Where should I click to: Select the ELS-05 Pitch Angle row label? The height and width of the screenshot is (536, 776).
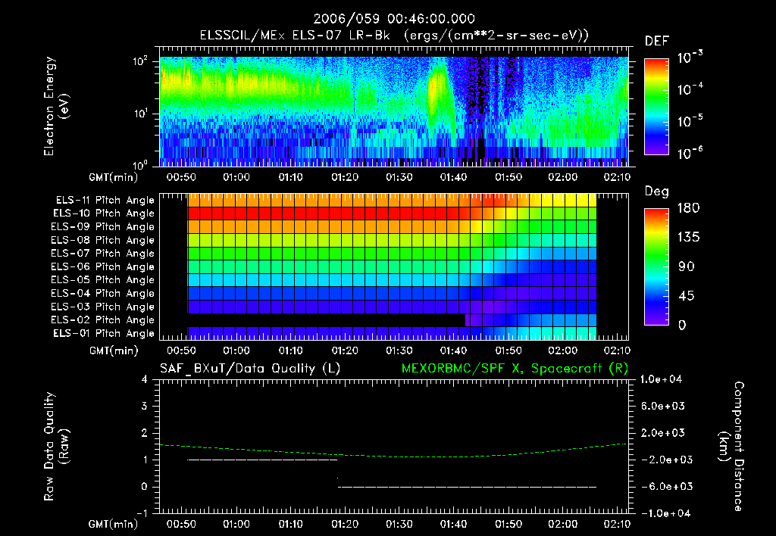pyautogui.click(x=103, y=280)
